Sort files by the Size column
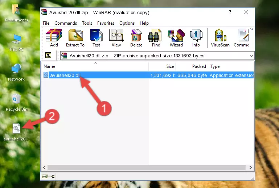Image resolution: width=279 pixels, height=188 pixels. click(162, 66)
